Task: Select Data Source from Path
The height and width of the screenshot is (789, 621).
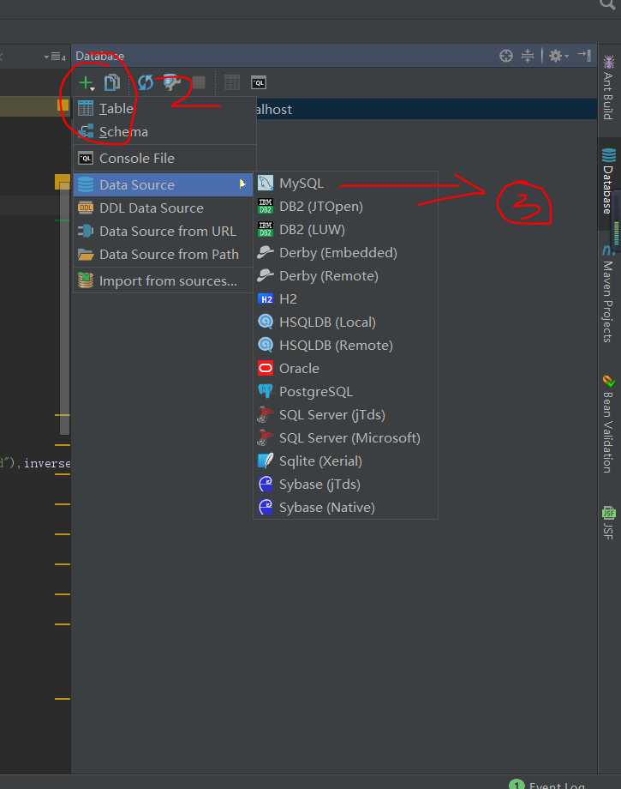Action: (x=163, y=254)
